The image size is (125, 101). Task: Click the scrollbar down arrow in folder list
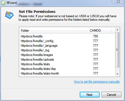pos(117,74)
